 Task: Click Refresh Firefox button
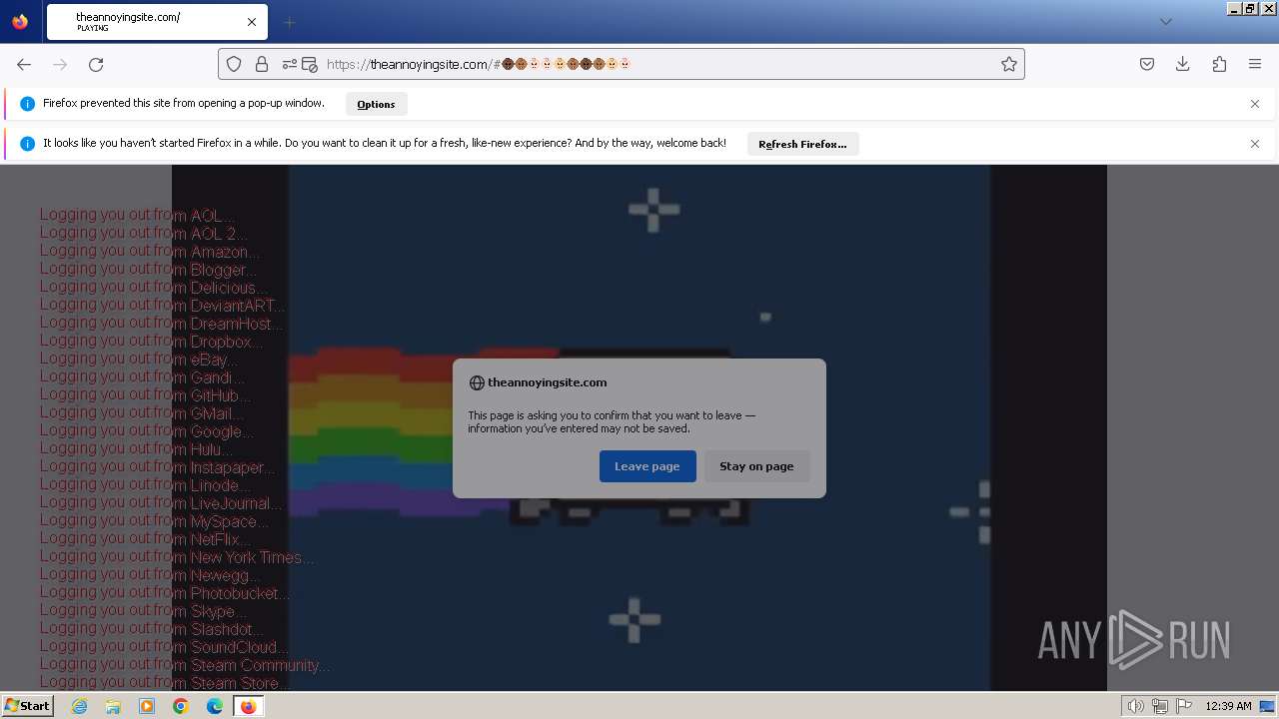click(x=802, y=144)
